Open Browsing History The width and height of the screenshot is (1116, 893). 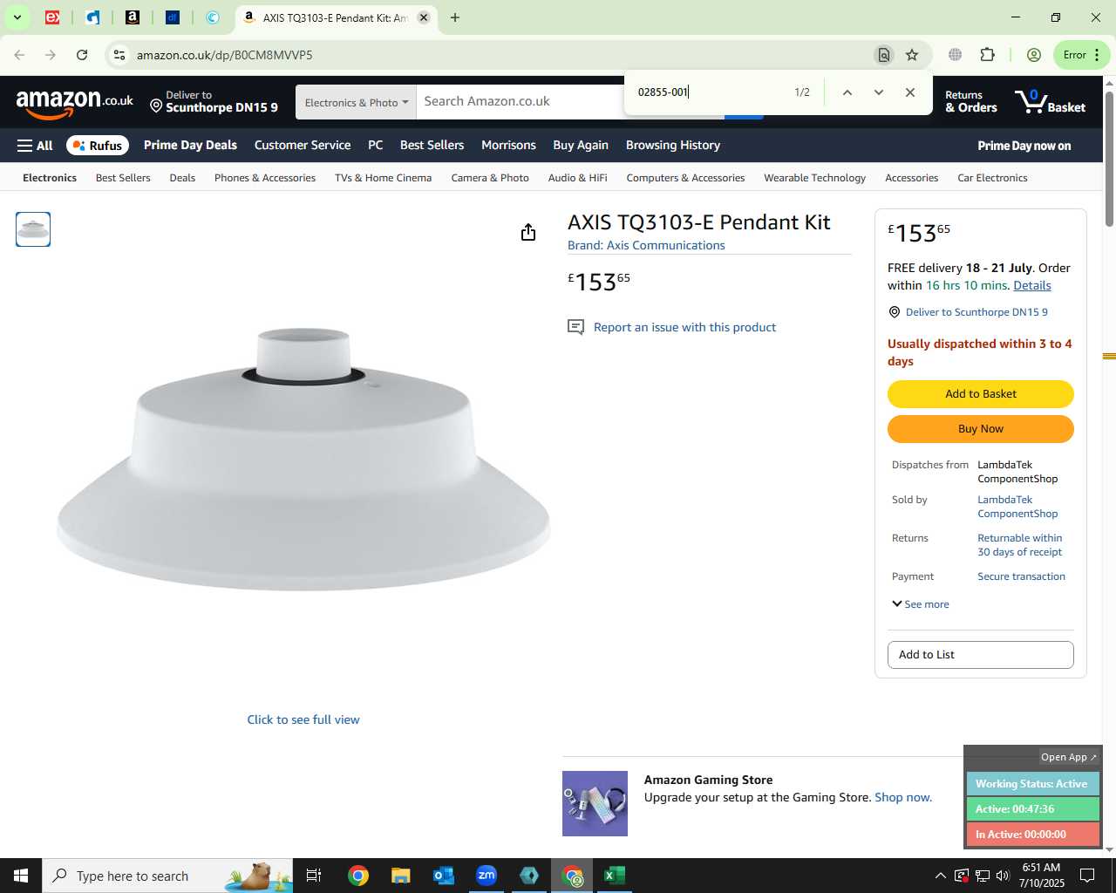pyautogui.click(x=673, y=146)
